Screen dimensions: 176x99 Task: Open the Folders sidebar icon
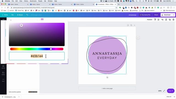3,73
